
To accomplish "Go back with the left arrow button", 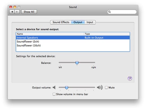I will pyautogui.click(x=12, y=12).
